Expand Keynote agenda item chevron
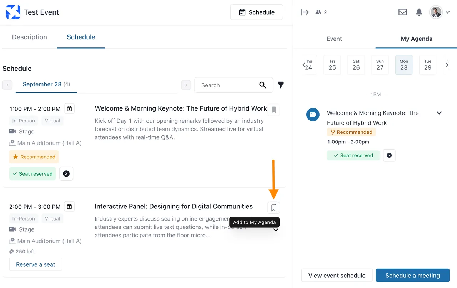 pos(439,113)
